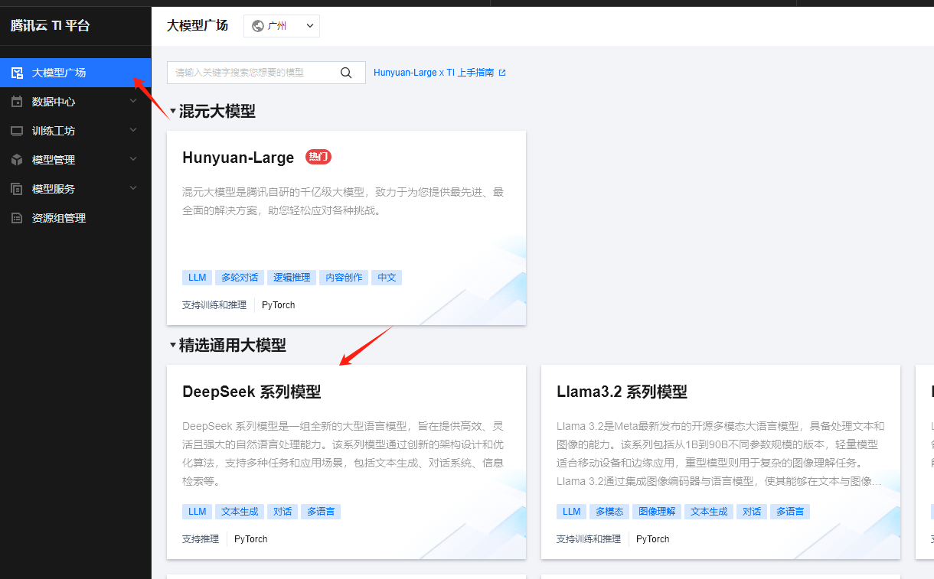Select the 模型服务 sidebar icon
The height and width of the screenshot is (579, 934).
(16, 188)
